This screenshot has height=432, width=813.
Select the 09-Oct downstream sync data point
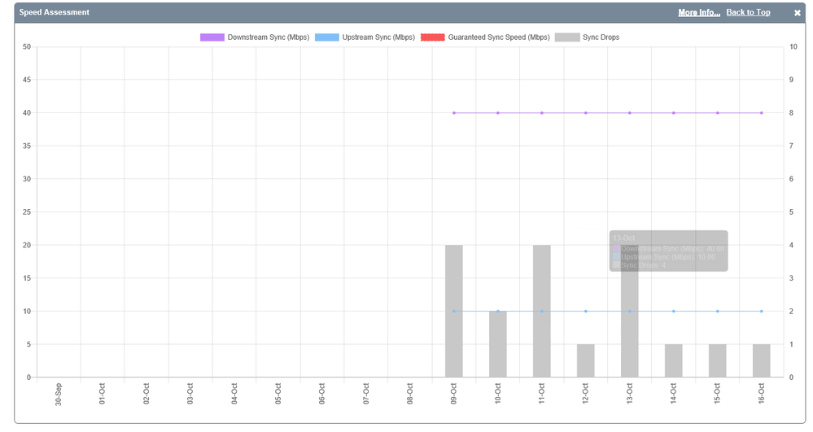[454, 113]
